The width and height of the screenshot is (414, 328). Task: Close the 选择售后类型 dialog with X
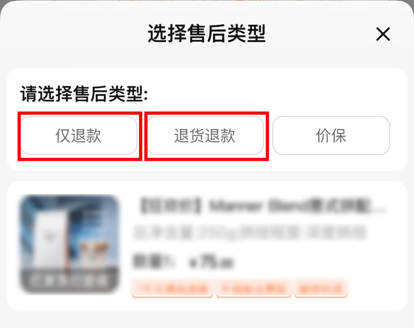[383, 34]
